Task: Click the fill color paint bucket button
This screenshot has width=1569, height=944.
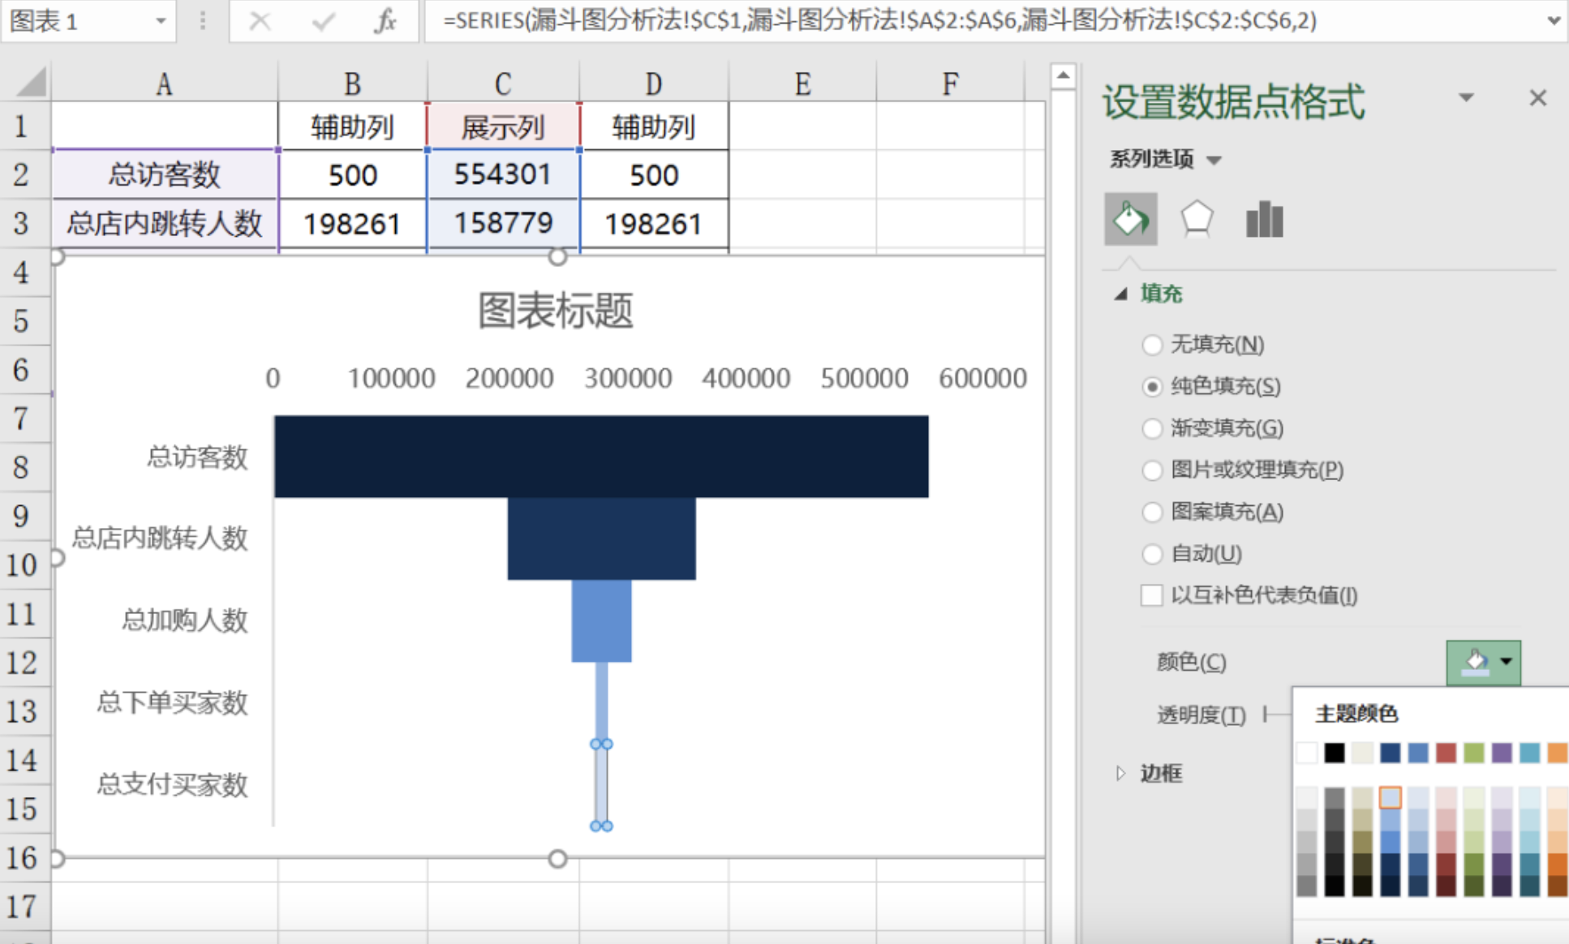Action: point(1475,662)
